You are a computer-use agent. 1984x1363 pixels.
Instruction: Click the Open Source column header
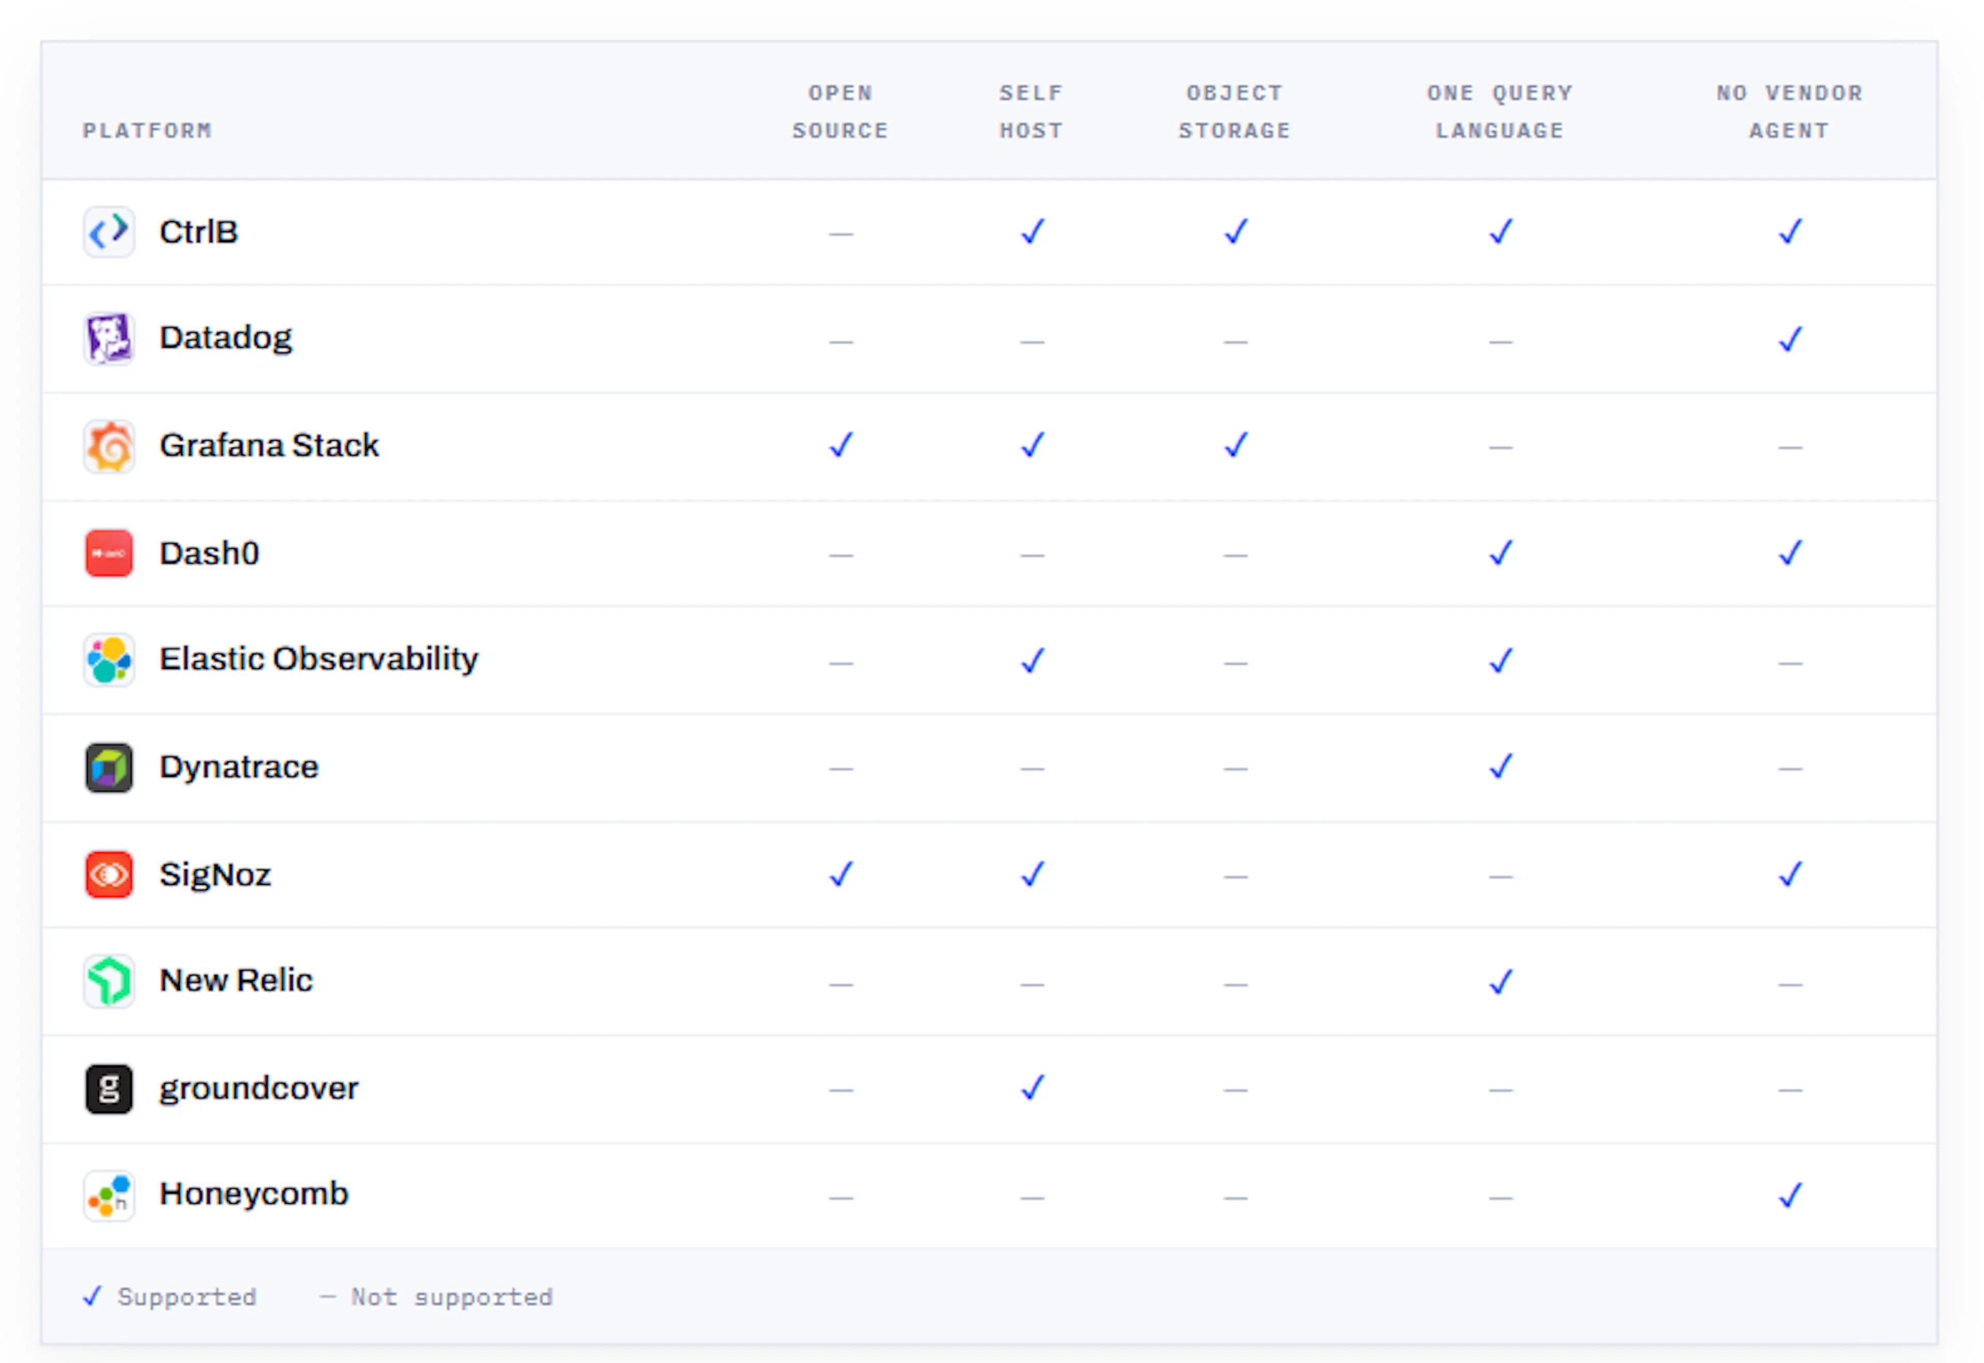[x=841, y=112]
